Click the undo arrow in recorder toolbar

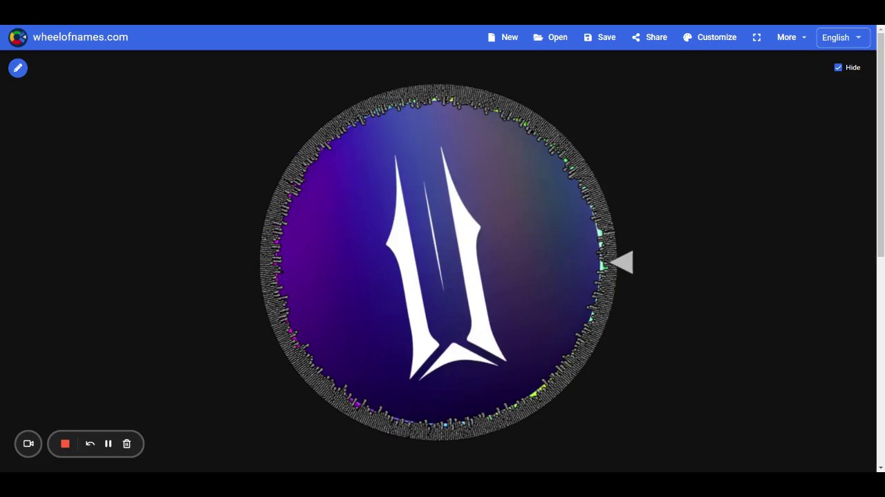90,444
